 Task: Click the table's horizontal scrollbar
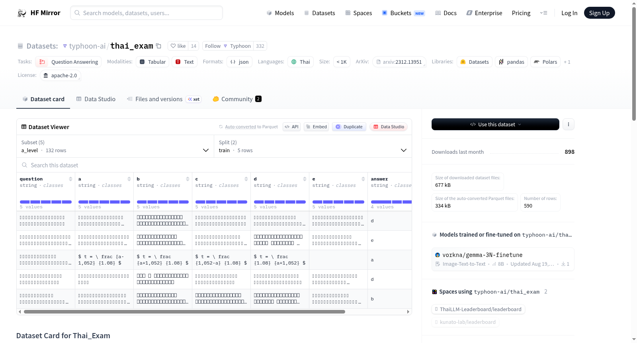click(x=184, y=312)
